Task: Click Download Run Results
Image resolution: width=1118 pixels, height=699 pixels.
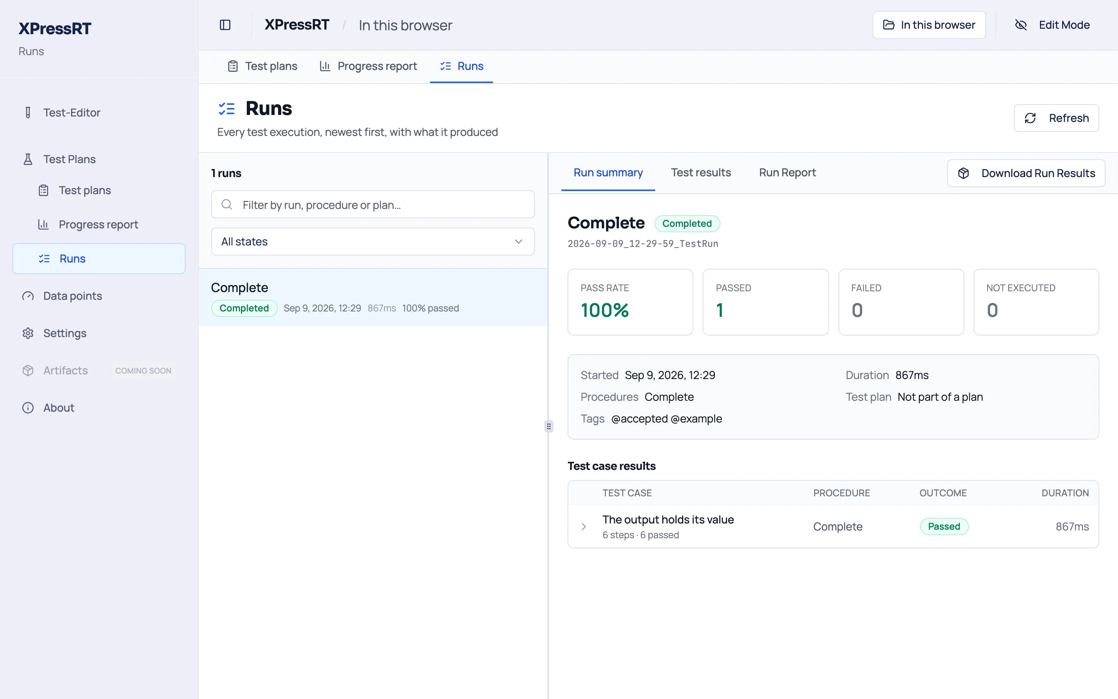Action: (1026, 173)
